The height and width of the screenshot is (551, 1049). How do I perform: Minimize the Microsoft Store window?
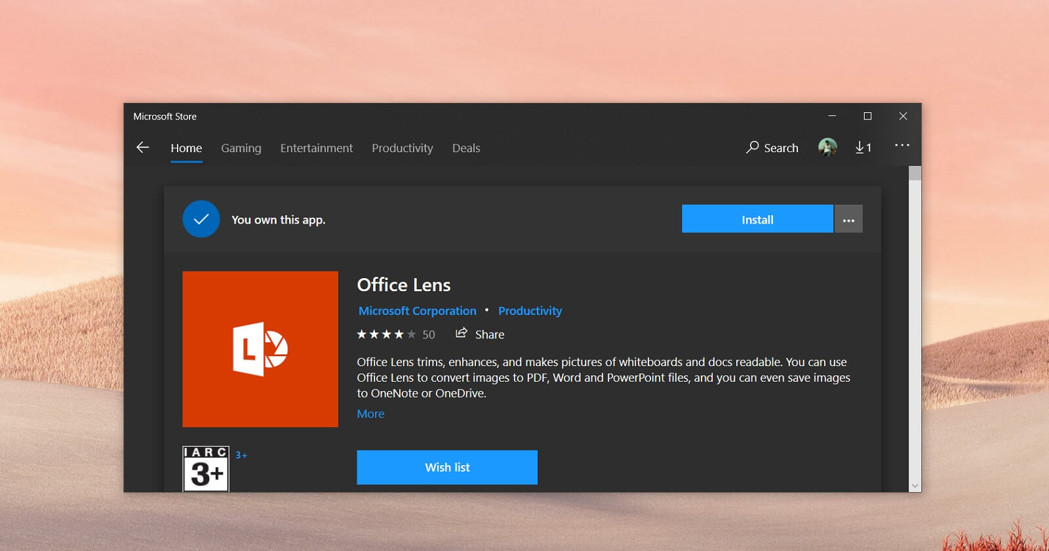point(832,116)
